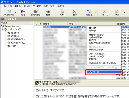The height and width of the screenshot is (98, 129).
Task: Open the メッセージ(M) menu
Action: click(48, 6)
